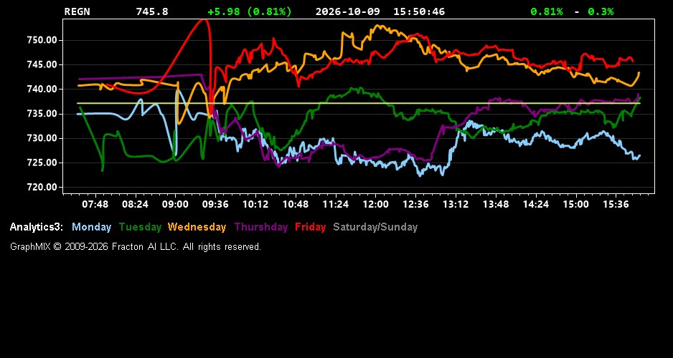Toggle the Tuesday series in legend
The image size is (673, 358).
click(x=140, y=227)
